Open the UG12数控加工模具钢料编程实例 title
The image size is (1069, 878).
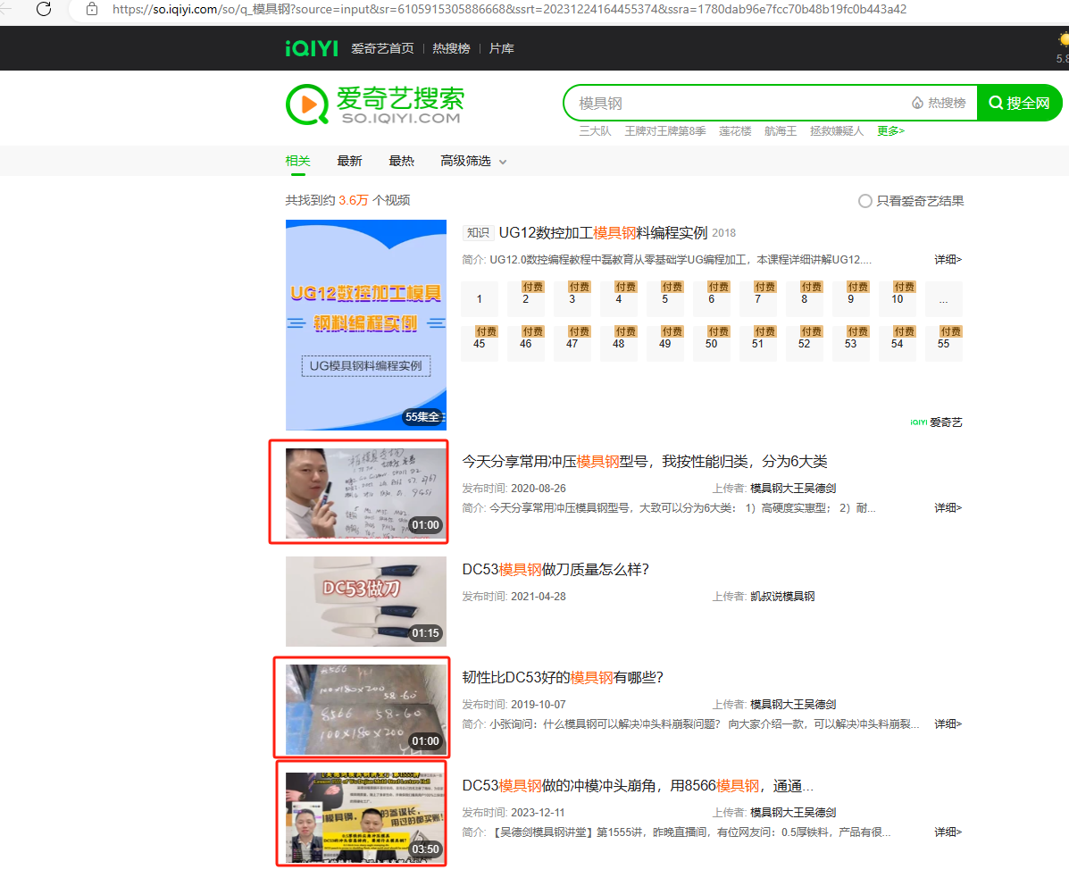tap(604, 233)
